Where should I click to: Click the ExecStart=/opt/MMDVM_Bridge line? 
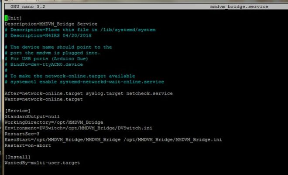click(113, 140)
